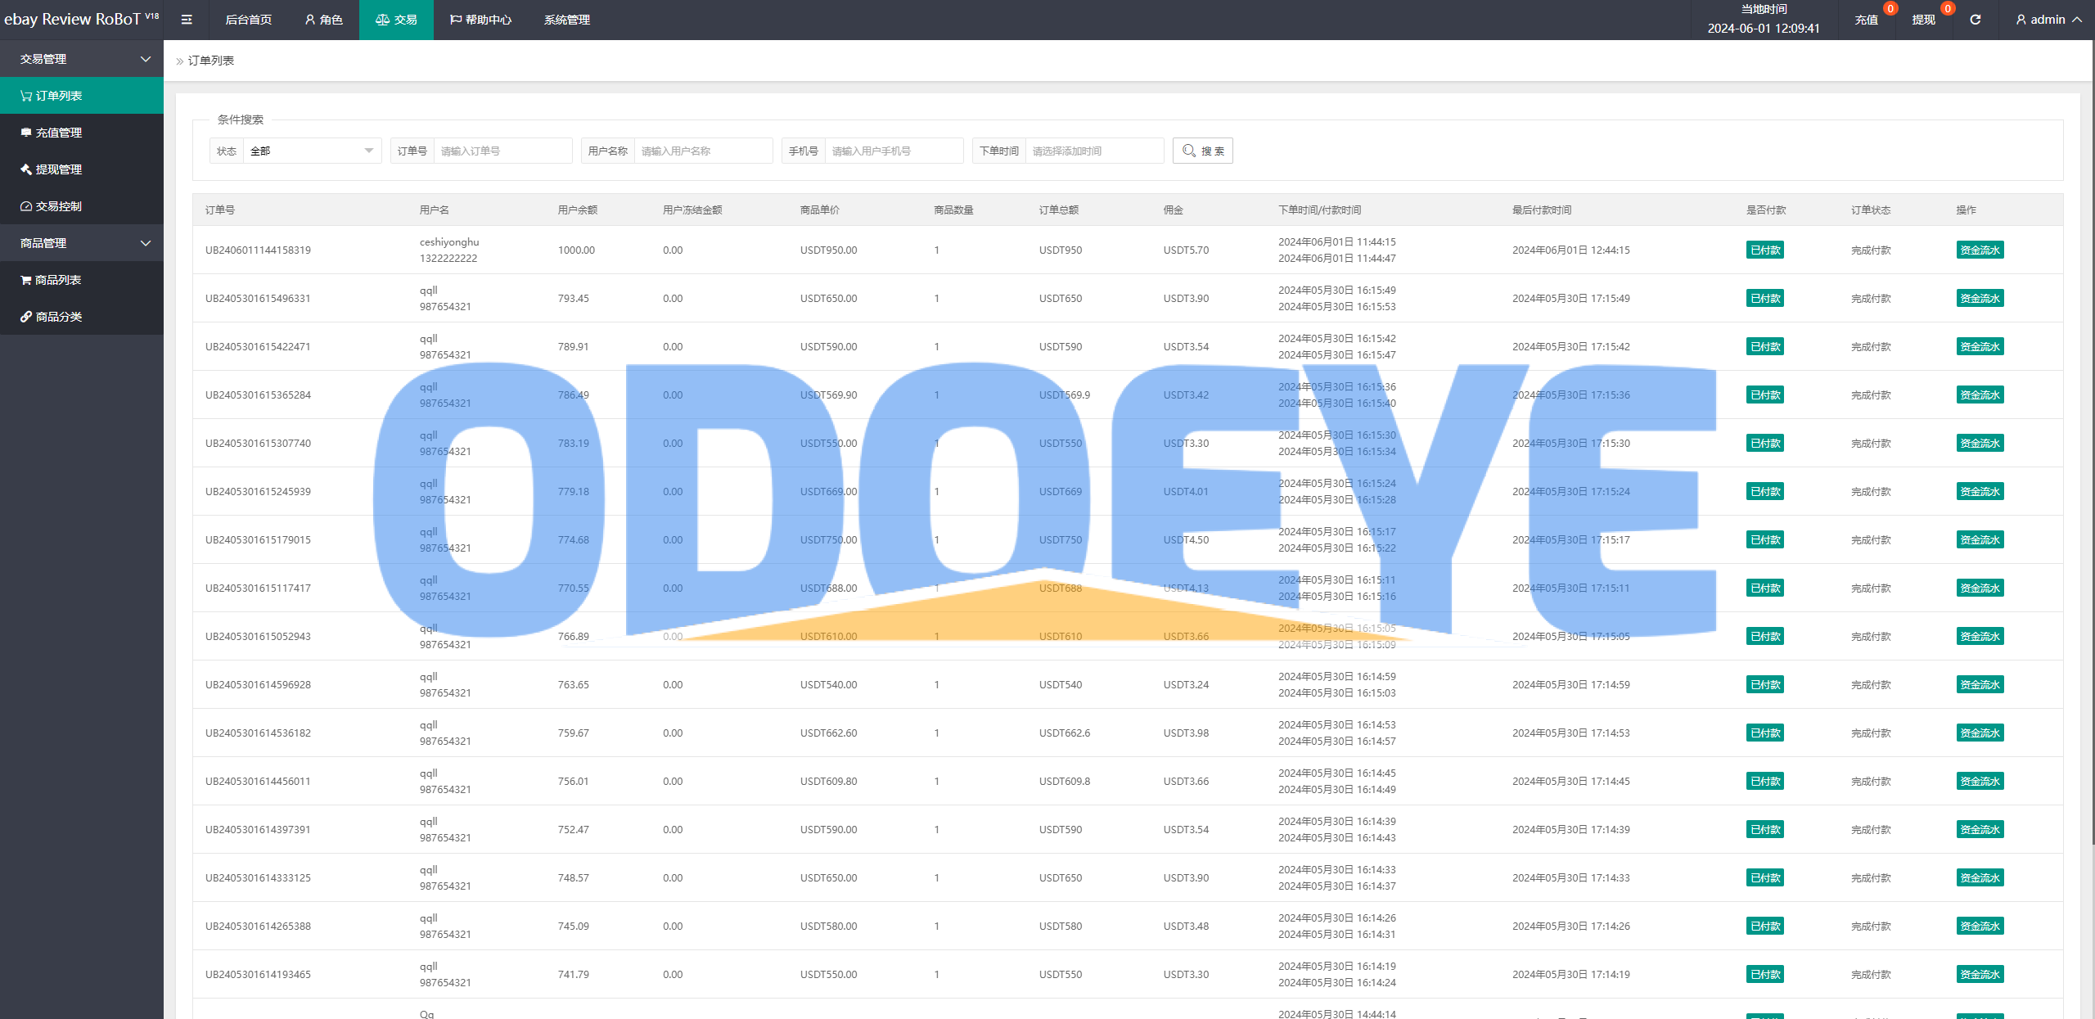Open 充值管理 in the sidebar
This screenshot has width=2095, height=1019.
pyautogui.click(x=82, y=133)
